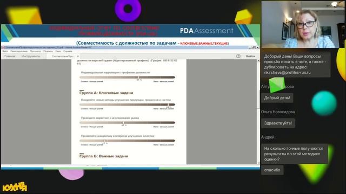Open the Файл menu in Acrobat Reader
The height and width of the screenshot is (194, 346).
[x=5, y=51]
